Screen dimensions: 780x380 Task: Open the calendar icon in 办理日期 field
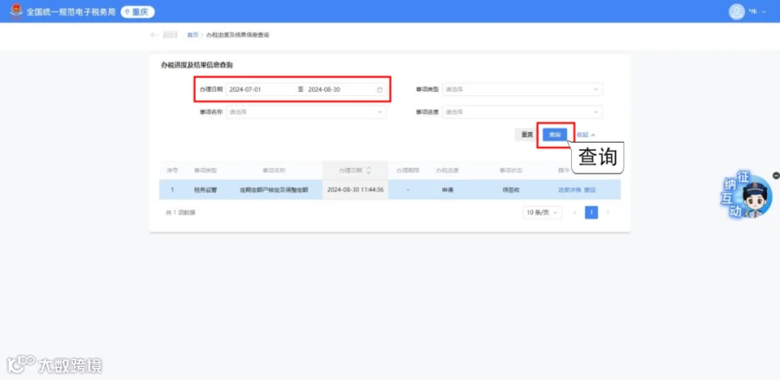pyautogui.click(x=380, y=90)
